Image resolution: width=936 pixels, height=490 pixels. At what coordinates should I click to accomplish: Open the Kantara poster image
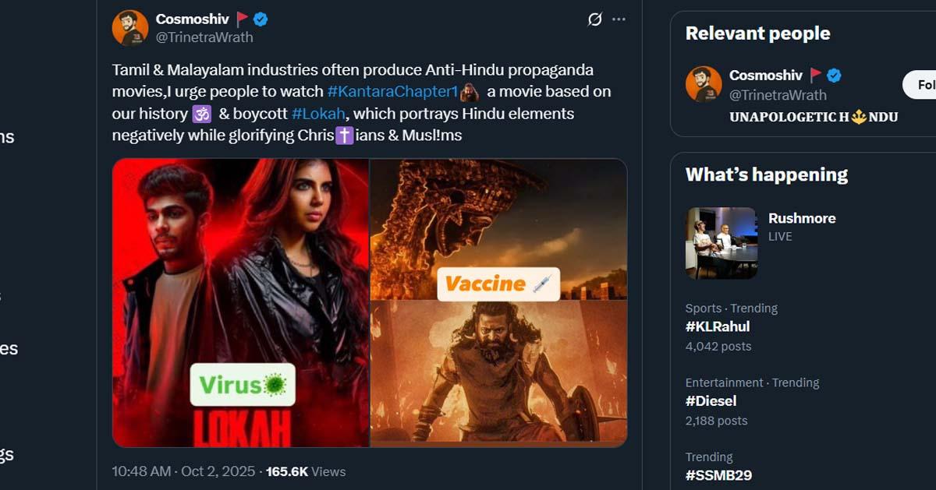point(498,302)
